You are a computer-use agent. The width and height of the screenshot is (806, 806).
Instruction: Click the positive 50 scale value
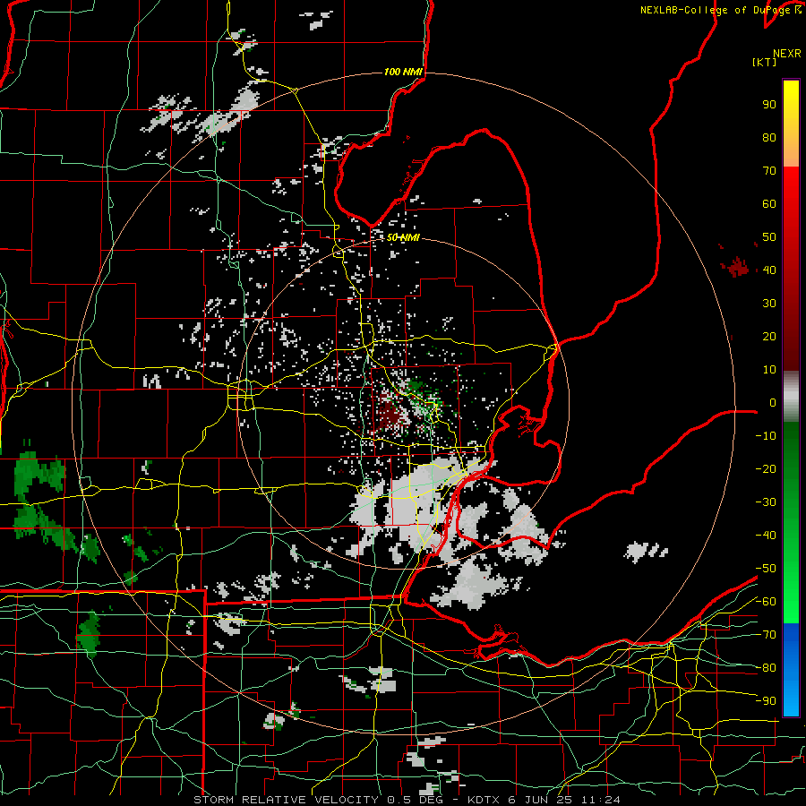(x=769, y=237)
